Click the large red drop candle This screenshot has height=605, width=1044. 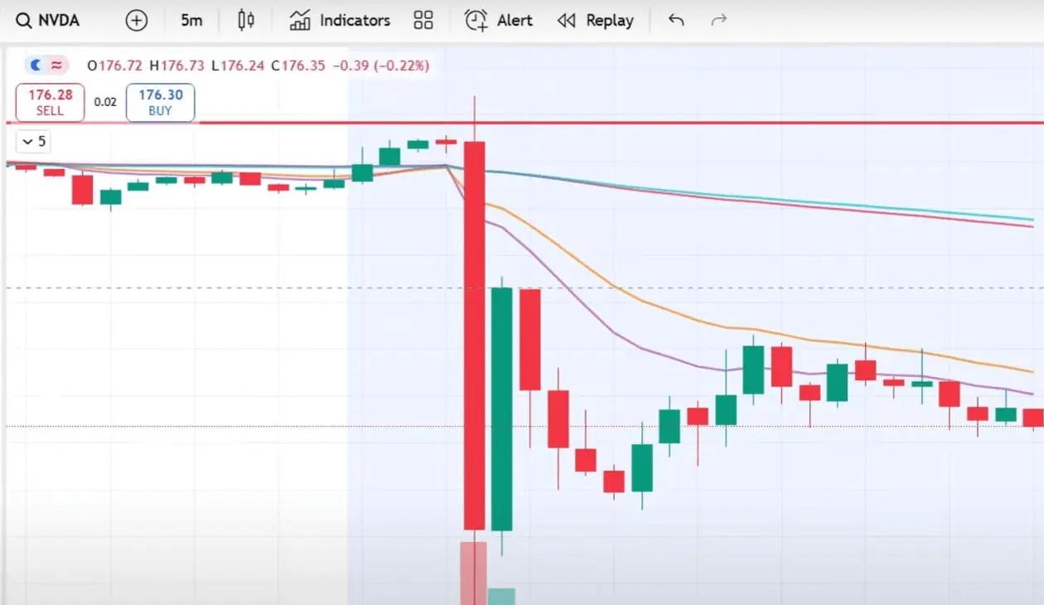pyautogui.click(x=474, y=335)
